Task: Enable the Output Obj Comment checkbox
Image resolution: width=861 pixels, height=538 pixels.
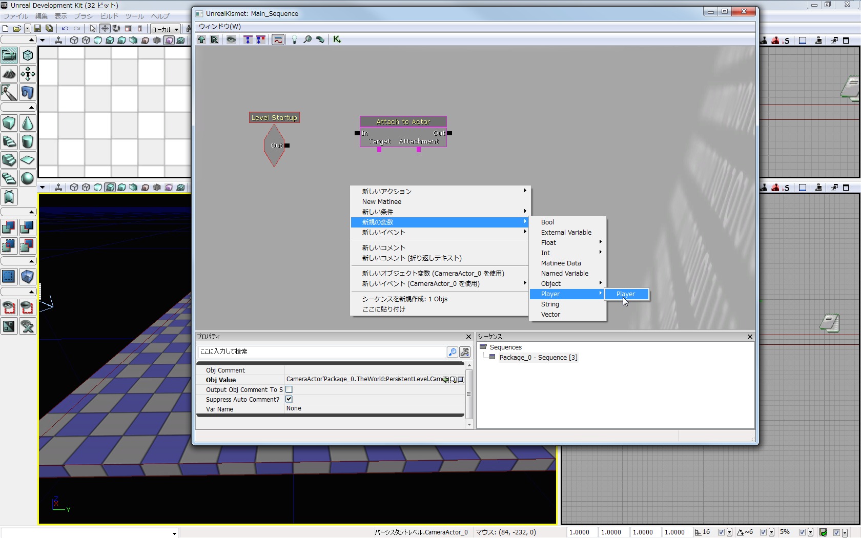Action: coord(289,389)
